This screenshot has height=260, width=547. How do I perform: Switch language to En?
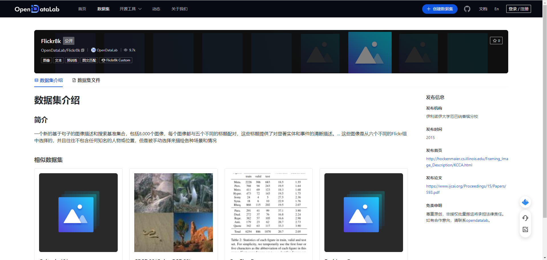(x=497, y=9)
